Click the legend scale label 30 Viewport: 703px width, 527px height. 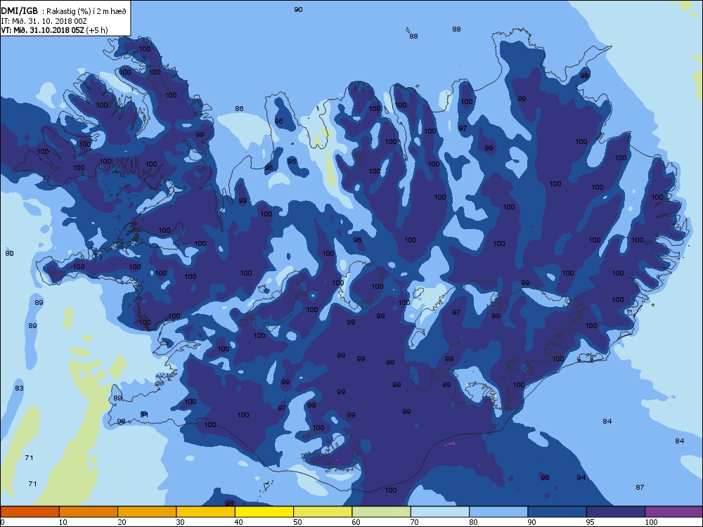[180, 522]
